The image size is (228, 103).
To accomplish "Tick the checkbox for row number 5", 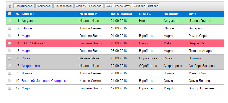I will point(10,51).
